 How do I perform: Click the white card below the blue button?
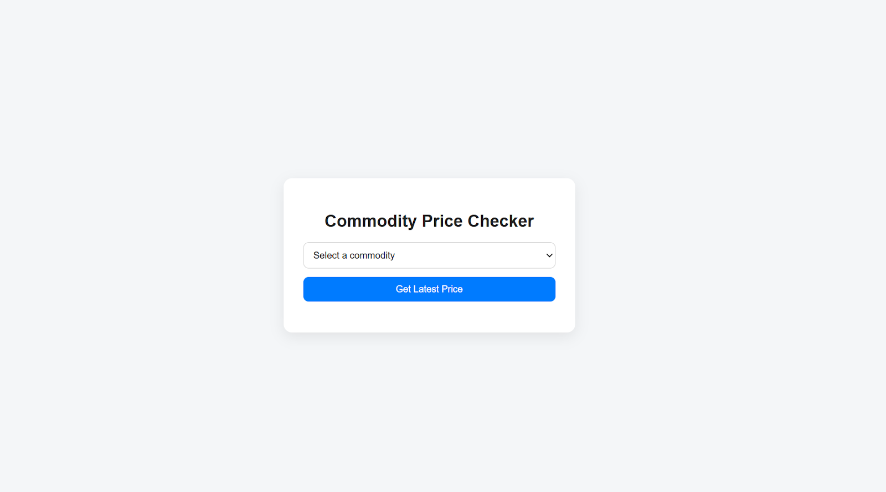tap(429, 317)
